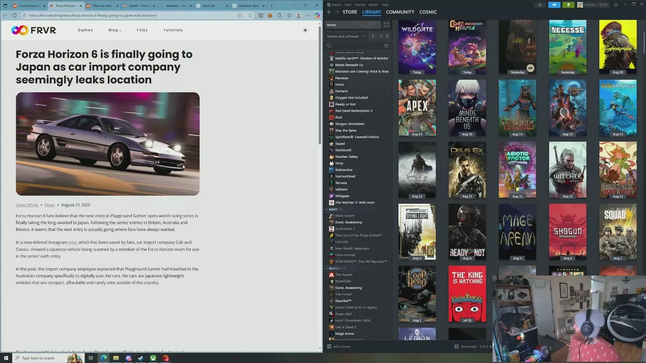Click the Steam friends icon button
Screen dimensions: 646x363
540,5
